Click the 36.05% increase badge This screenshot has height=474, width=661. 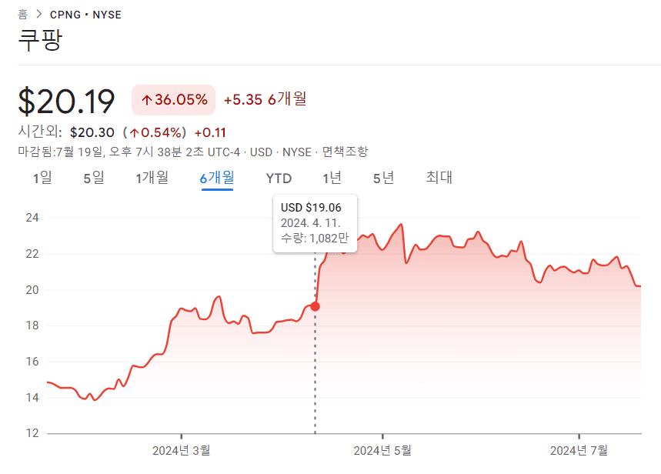pos(172,99)
